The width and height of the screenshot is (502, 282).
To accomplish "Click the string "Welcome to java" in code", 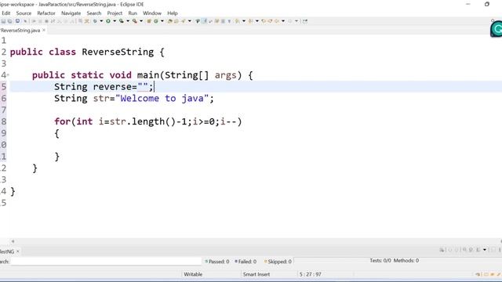I will [162, 98].
